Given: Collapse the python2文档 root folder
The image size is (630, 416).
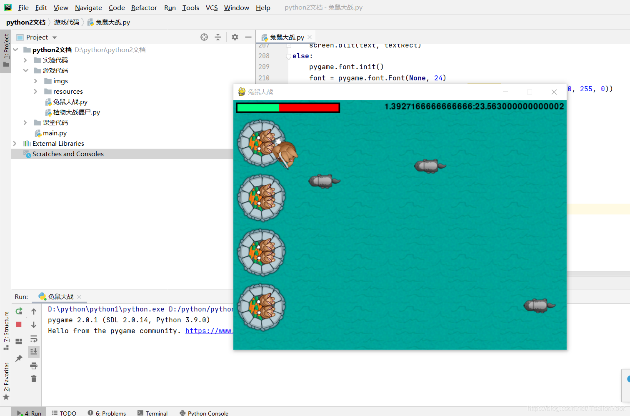Looking at the screenshot, I should pyautogui.click(x=15, y=50).
